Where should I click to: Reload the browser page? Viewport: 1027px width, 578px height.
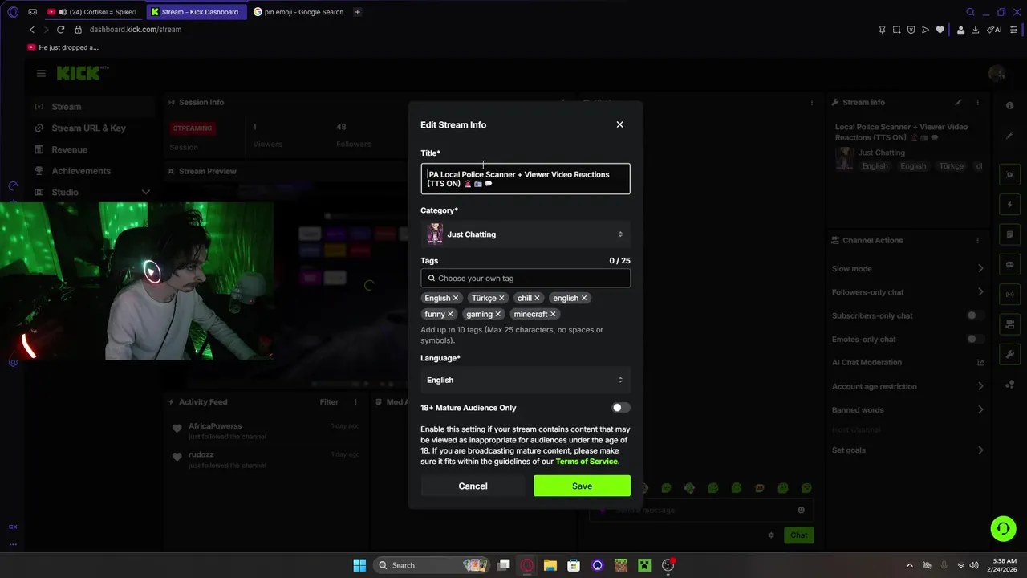pos(60,30)
